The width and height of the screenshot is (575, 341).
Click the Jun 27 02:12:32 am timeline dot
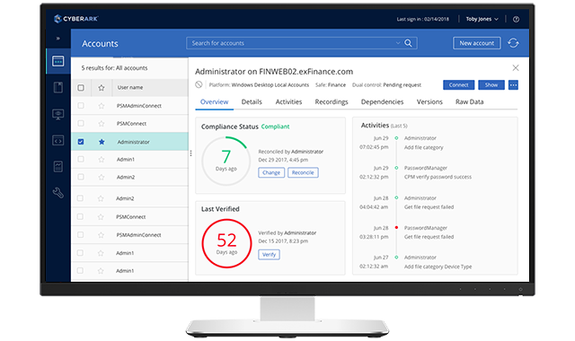coord(396,258)
